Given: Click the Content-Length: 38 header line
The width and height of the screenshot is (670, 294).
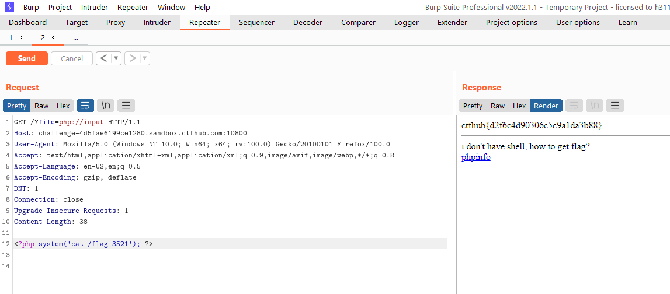Looking at the screenshot, I should (x=51, y=222).
